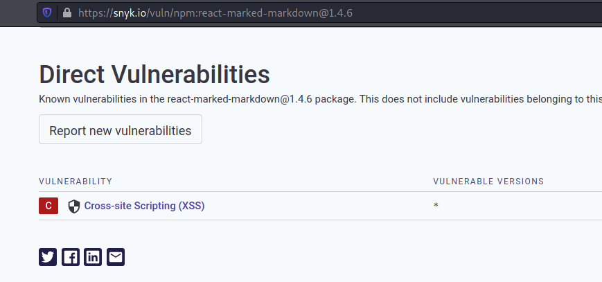Click the Direct Vulnerabilities heading
The width and height of the screenshot is (602, 282).
click(154, 75)
